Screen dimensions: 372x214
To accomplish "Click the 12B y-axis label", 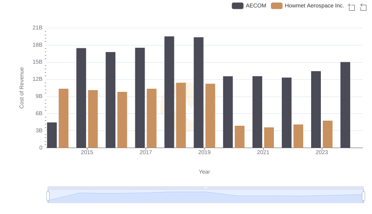I will point(38,79).
